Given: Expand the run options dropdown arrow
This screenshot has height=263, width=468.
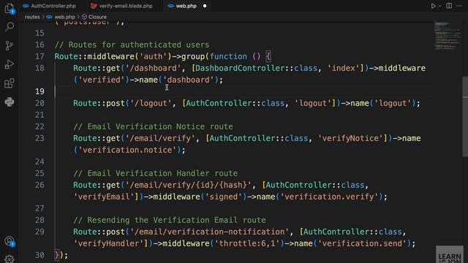Looking at the screenshot, I should tap(440, 6).
